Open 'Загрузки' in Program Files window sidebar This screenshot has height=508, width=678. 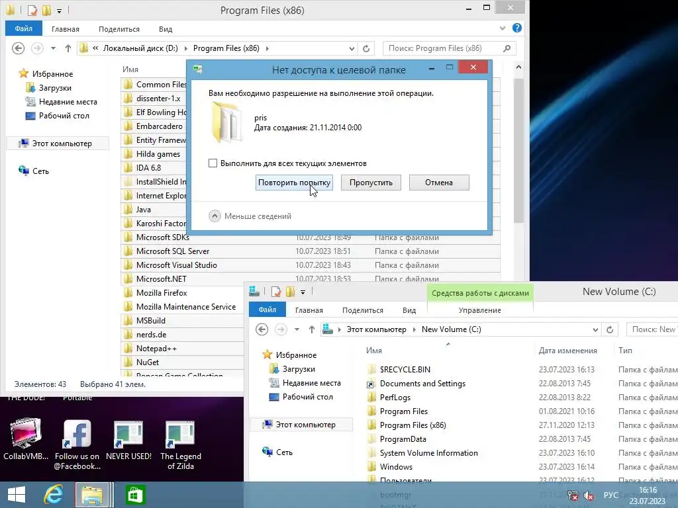click(x=54, y=88)
